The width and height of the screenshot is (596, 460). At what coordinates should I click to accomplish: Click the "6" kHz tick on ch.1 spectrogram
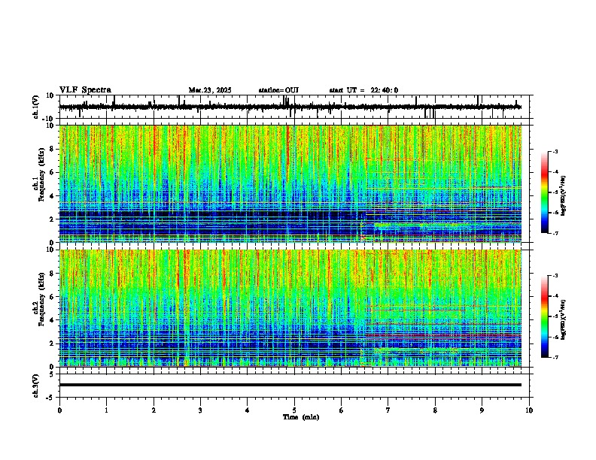tap(52, 173)
